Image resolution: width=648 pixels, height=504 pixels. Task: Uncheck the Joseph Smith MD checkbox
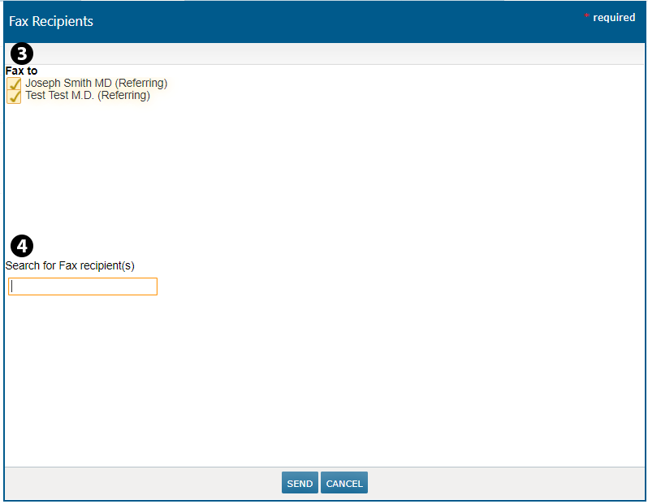(14, 84)
